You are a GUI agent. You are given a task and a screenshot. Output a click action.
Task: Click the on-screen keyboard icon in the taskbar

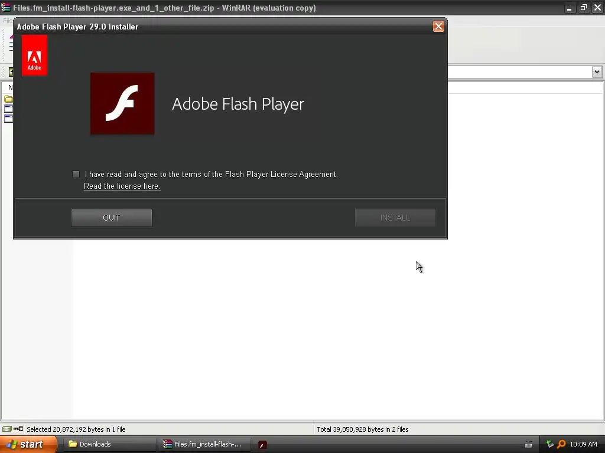pos(528,445)
